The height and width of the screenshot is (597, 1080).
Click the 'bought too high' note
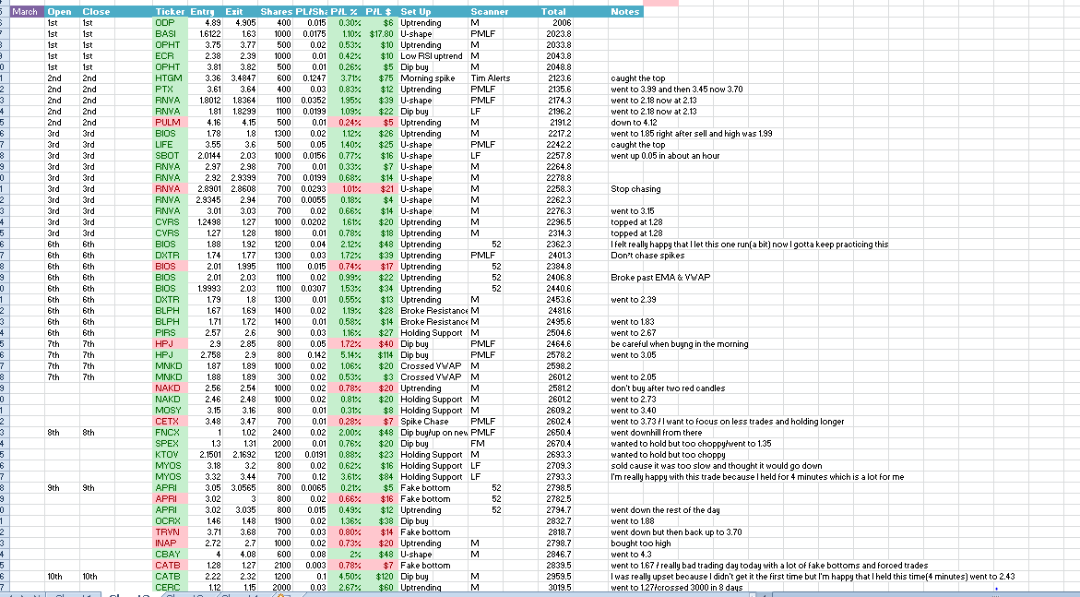click(x=640, y=543)
